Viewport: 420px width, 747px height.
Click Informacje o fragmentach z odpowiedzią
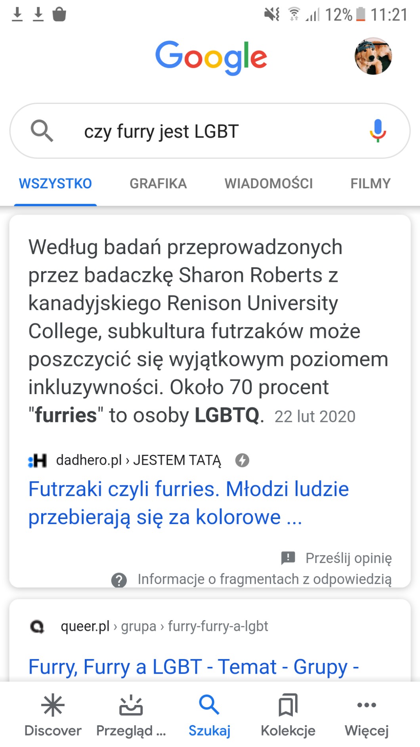tap(264, 579)
